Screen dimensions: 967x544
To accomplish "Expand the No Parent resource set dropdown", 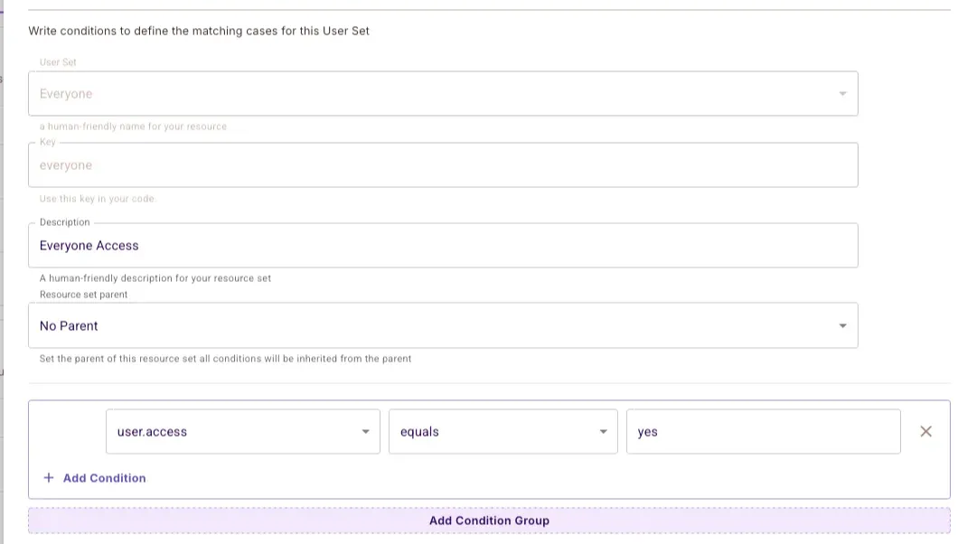I will point(443,326).
